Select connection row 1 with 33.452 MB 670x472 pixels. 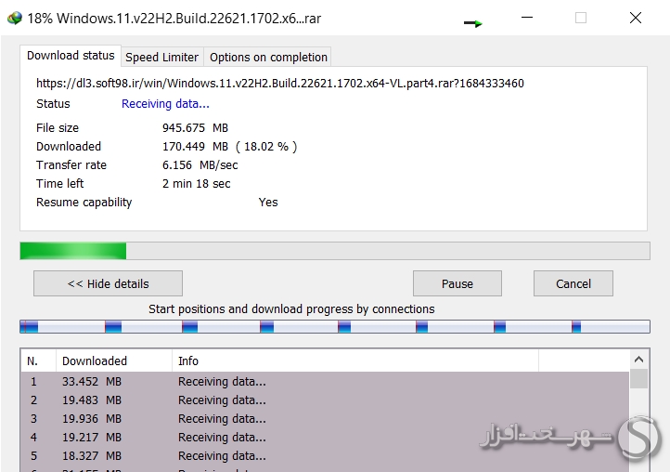[x=325, y=381]
